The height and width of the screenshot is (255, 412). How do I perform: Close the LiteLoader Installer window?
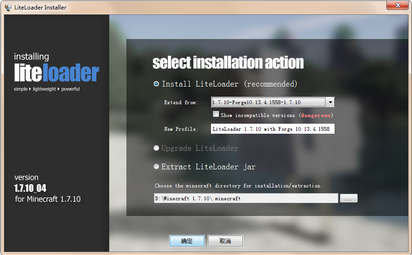pyautogui.click(x=398, y=5)
